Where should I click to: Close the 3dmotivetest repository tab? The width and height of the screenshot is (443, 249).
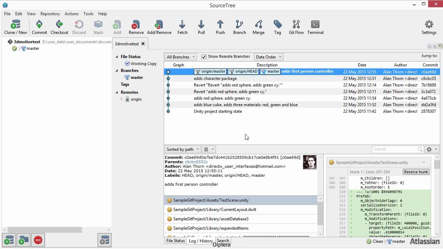(x=143, y=44)
